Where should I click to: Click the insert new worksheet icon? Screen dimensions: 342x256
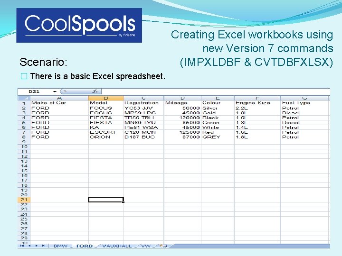pos(163,246)
